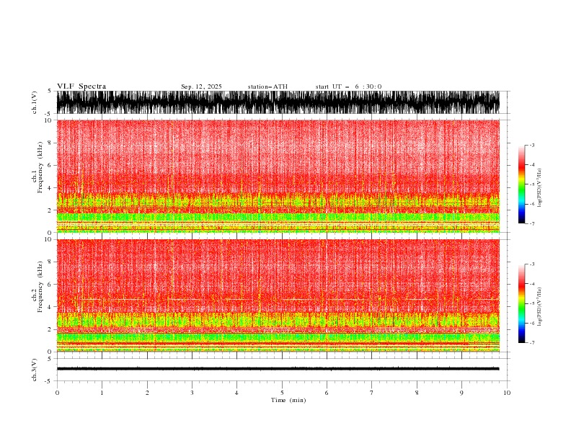The height and width of the screenshot is (441, 571).
Task: Click time axis tick label '7'
Action: pos(372,393)
